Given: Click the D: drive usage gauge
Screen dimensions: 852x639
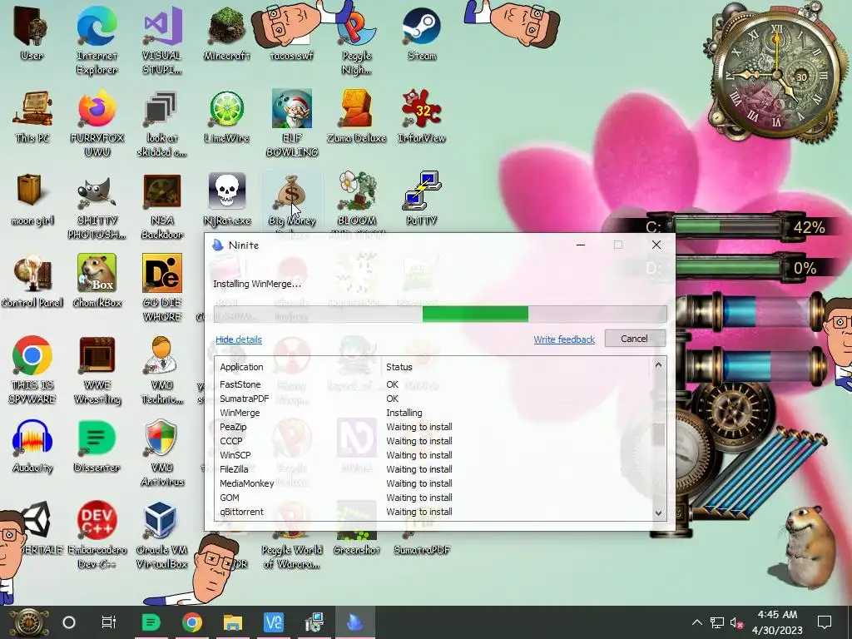Looking at the screenshot, I should pyautogui.click(x=728, y=268).
